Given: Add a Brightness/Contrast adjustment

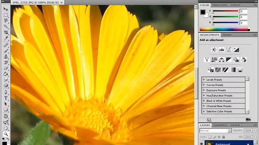Looking at the screenshot, I should tap(214, 50).
